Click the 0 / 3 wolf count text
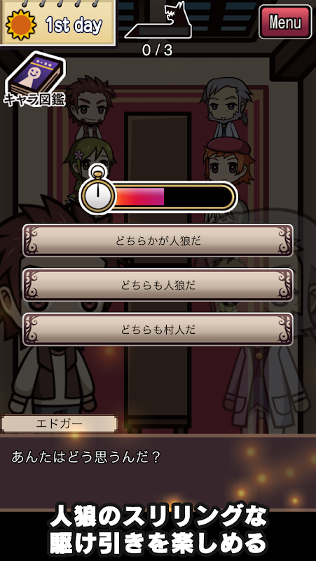Image resolution: width=316 pixels, height=561 pixels. [x=157, y=50]
